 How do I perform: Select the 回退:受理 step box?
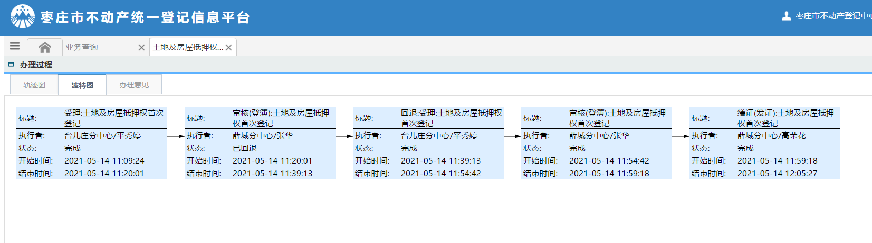pos(428,143)
